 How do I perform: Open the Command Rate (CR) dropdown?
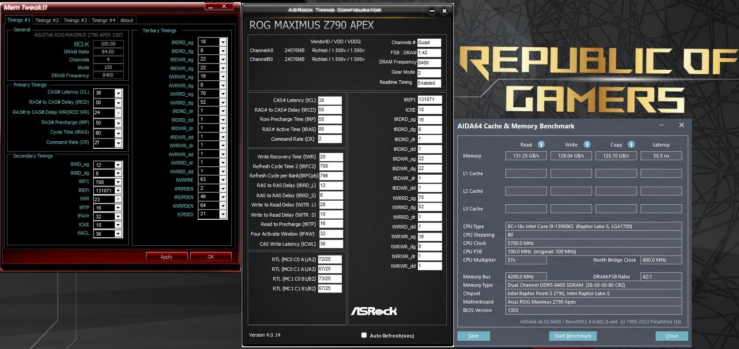point(118,143)
